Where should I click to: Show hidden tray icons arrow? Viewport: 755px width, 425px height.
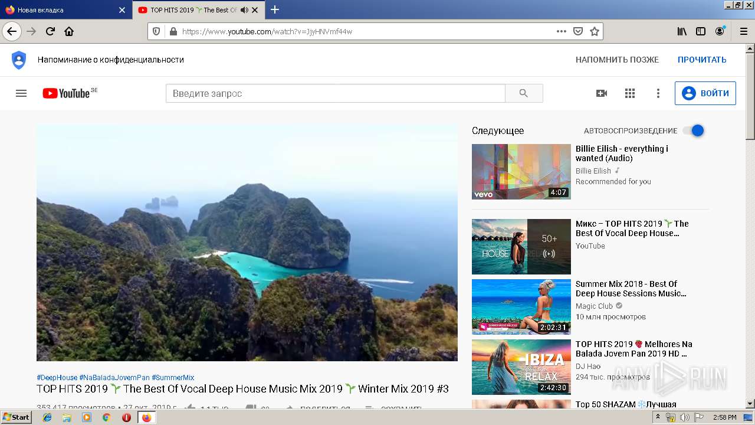tap(658, 417)
